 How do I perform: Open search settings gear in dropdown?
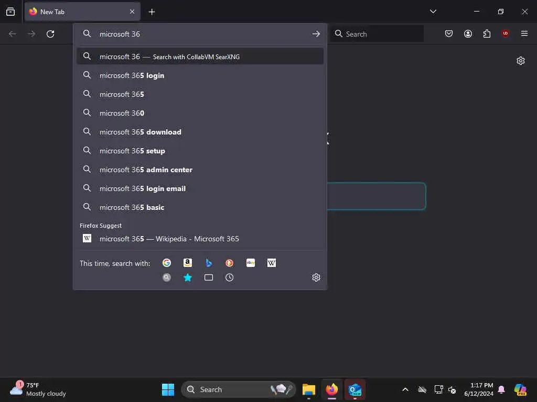tap(316, 277)
